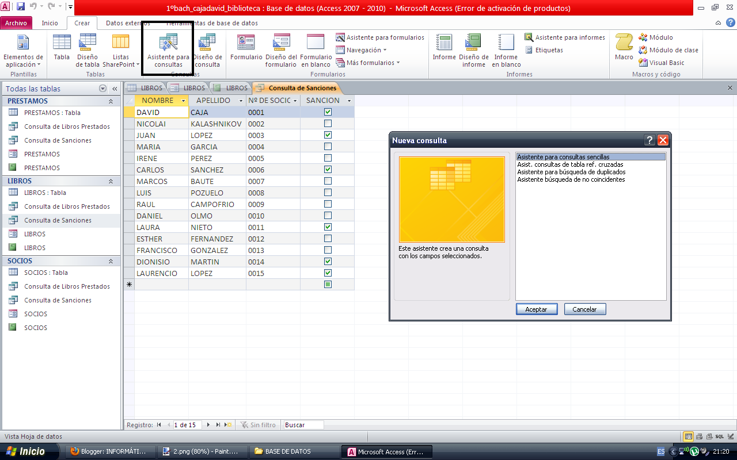Create Informe en blanco
The width and height of the screenshot is (737, 460).
click(x=506, y=51)
